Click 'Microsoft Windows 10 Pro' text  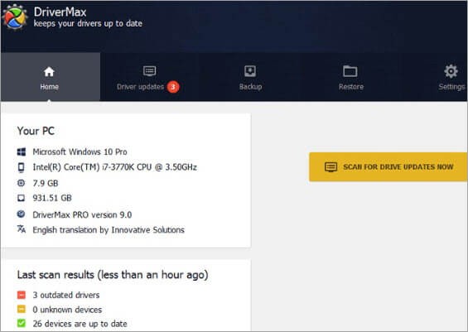pos(80,152)
